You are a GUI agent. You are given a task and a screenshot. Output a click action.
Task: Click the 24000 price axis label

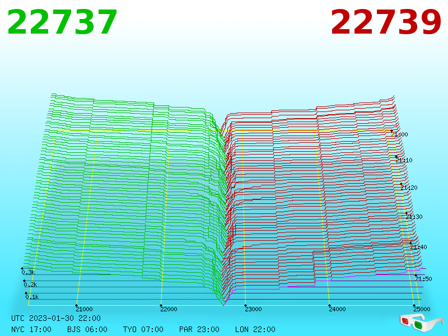coord(337,309)
